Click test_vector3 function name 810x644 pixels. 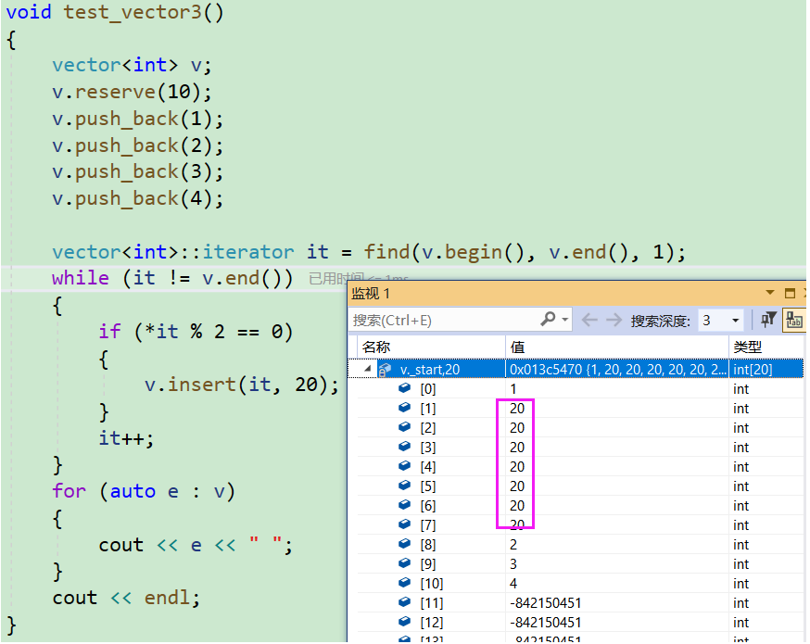click(x=133, y=12)
